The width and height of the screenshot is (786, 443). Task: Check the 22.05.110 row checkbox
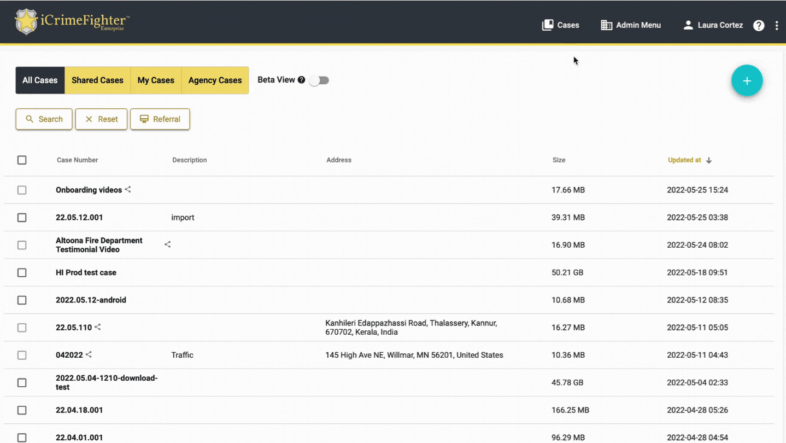click(22, 328)
